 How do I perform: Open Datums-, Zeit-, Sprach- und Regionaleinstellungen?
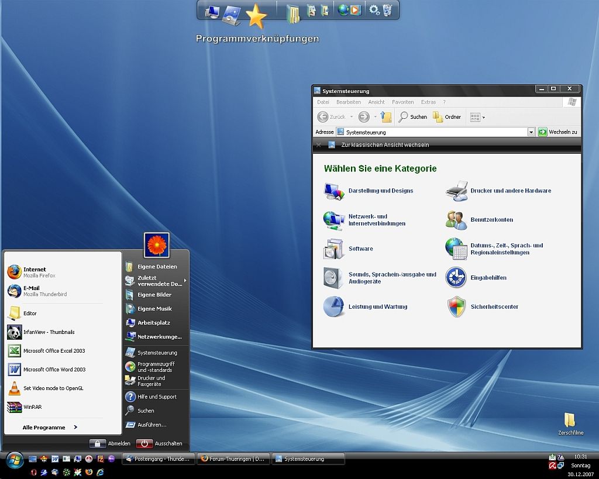click(x=507, y=249)
